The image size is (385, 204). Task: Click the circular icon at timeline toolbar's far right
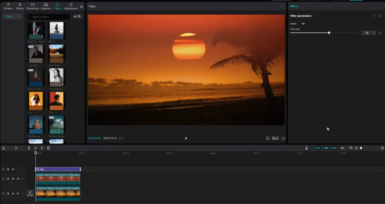tap(382, 148)
